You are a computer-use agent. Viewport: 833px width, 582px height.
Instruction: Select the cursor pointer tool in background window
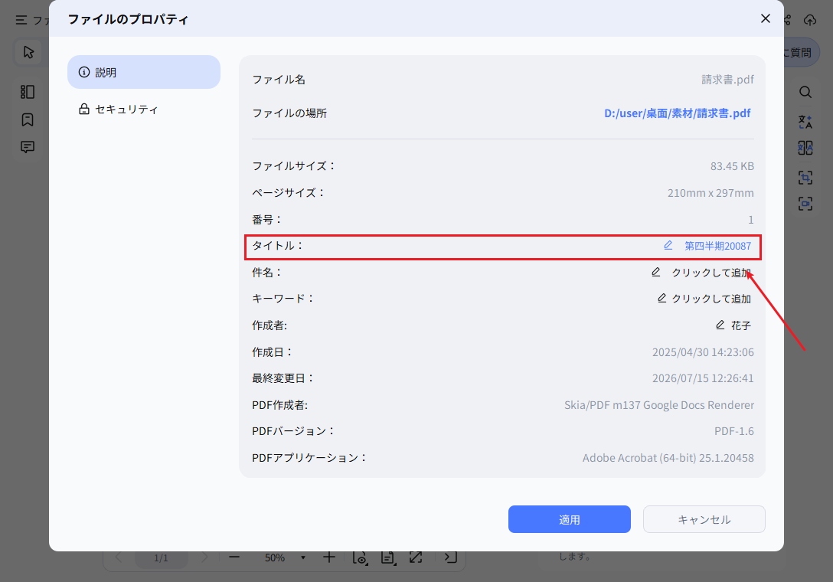click(x=28, y=52)
